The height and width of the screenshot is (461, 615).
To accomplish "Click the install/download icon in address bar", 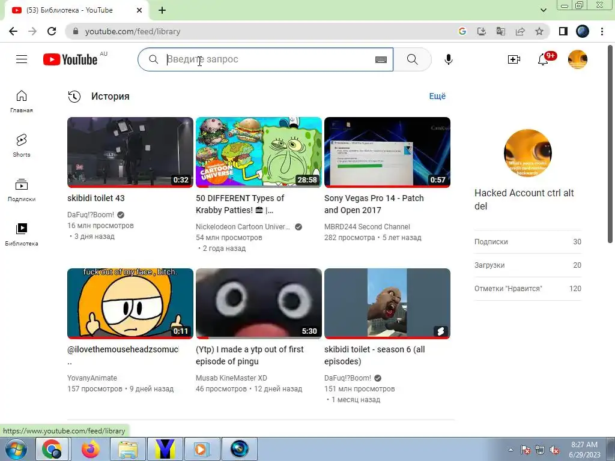I will pos(482,31).
